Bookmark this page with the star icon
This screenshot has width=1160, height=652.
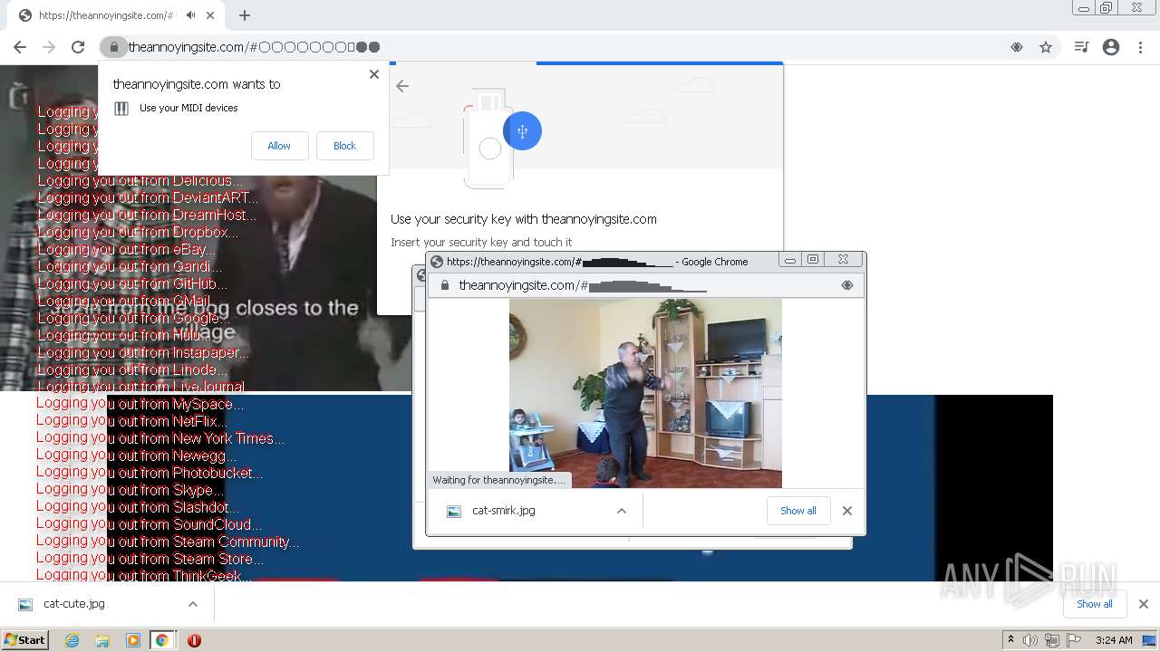(x=1046, y=47)
